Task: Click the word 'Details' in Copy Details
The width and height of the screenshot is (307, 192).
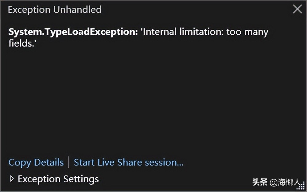Action: 49,162
